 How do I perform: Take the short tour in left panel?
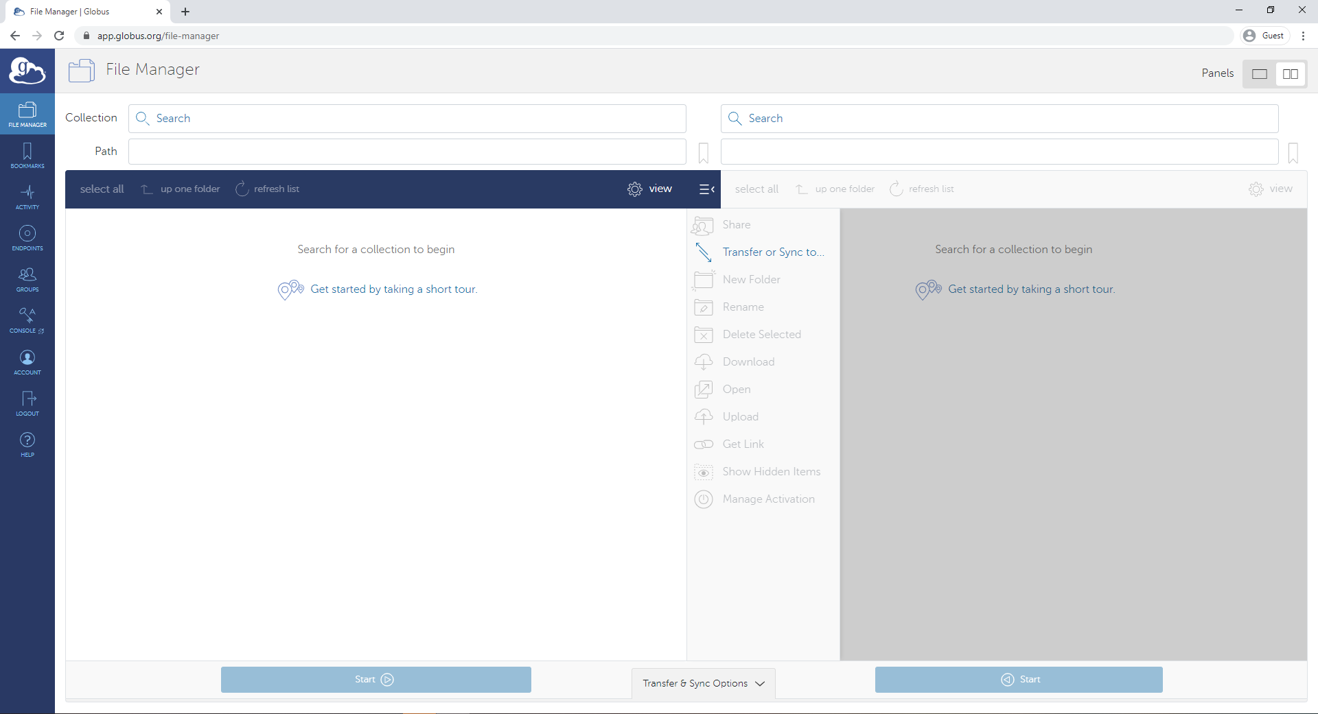pyautogui.click(x=393, y=289)
